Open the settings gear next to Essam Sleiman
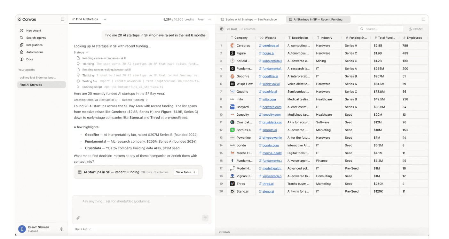This screenshot has width=449, height=239. point(61,229)
